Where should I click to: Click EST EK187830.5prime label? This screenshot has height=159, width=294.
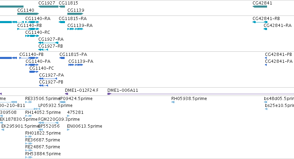[19, 119]
